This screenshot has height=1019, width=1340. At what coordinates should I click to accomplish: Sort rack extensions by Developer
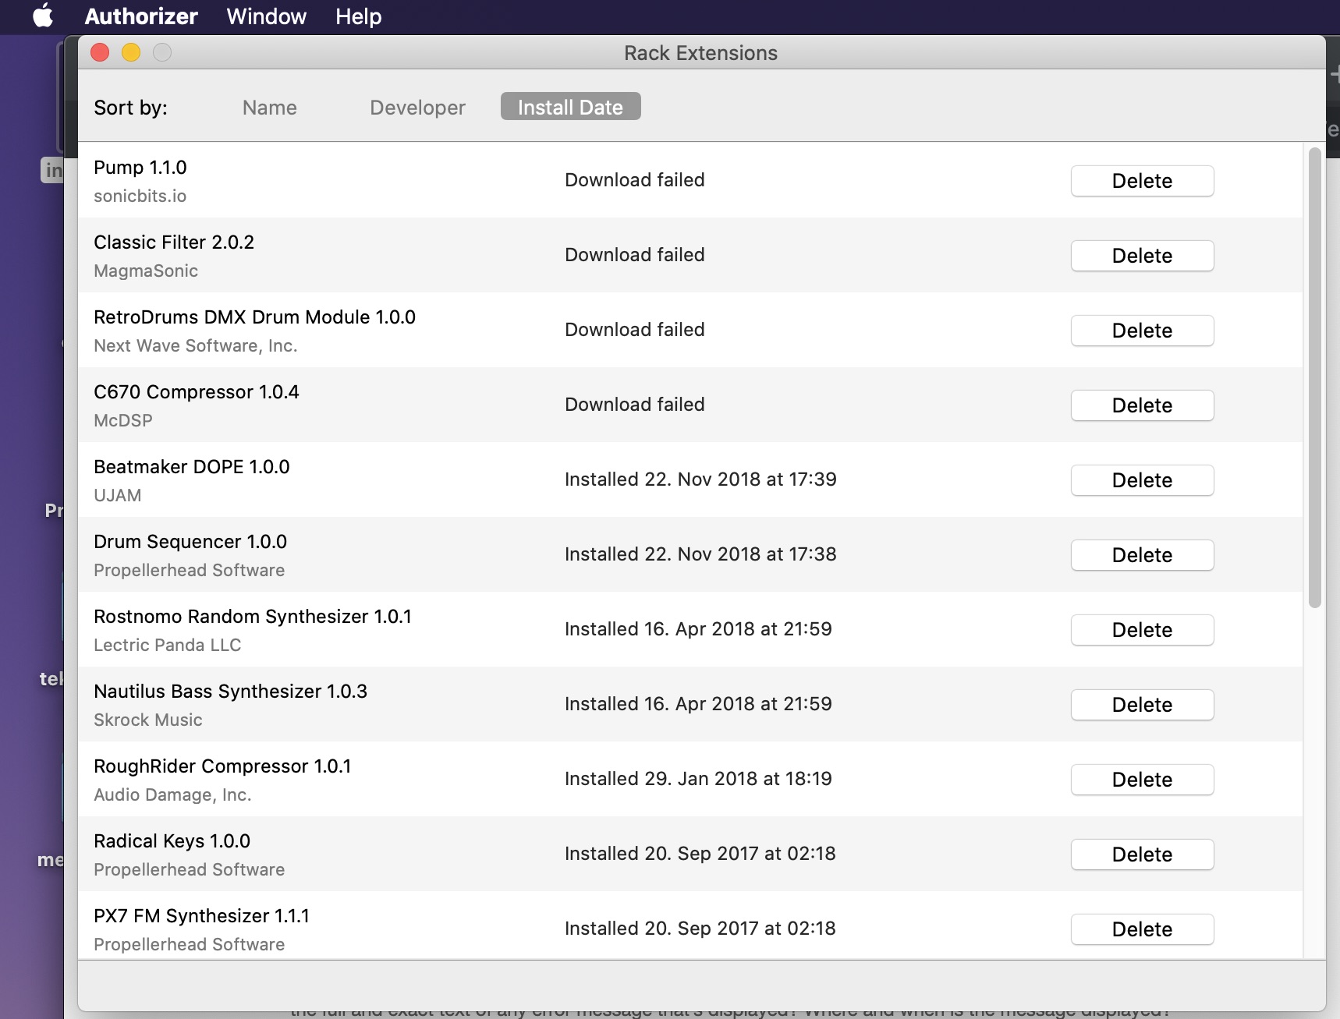pos(417,108)
